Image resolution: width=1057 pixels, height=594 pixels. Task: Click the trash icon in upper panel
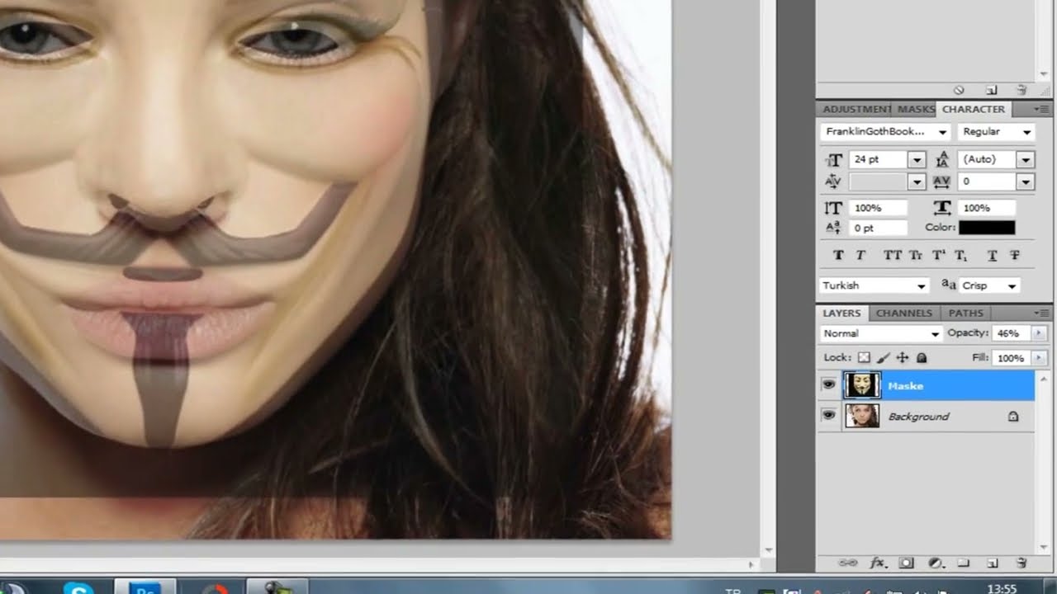tap(1021, 90)
